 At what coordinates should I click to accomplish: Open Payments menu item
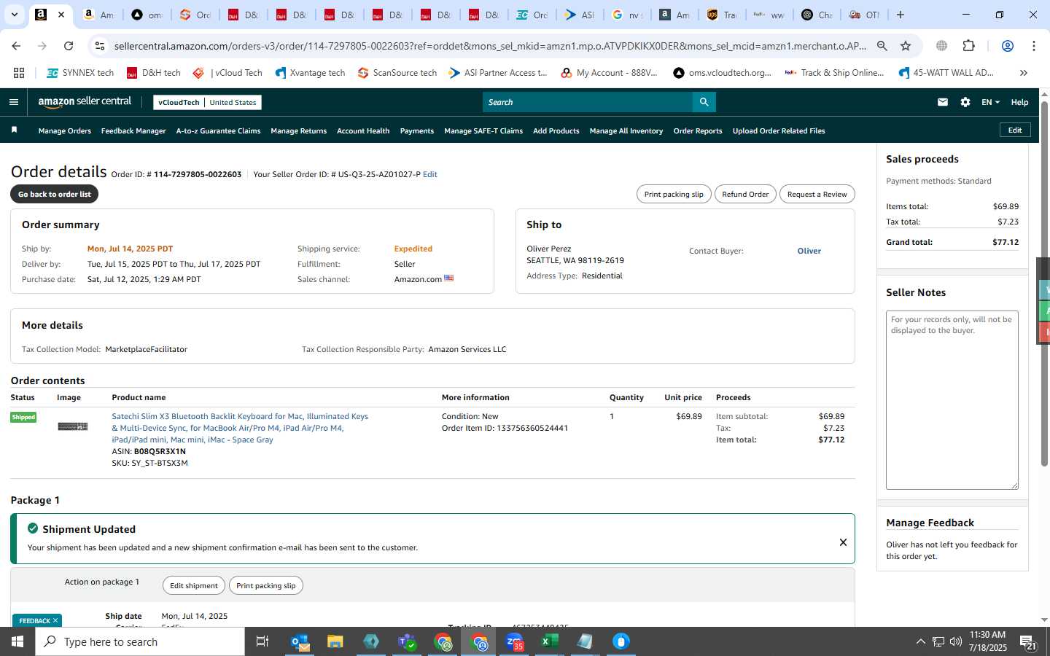(417, 131)
